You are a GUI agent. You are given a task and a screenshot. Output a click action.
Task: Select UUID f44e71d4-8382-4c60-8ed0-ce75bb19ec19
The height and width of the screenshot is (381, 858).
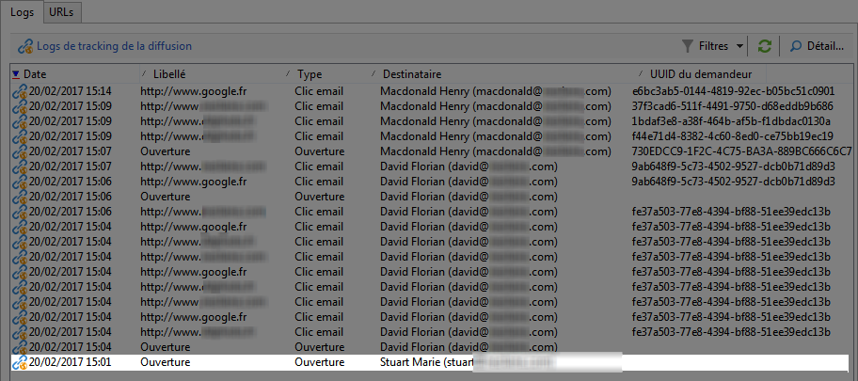pyautogui.click(x=732, y=136)
